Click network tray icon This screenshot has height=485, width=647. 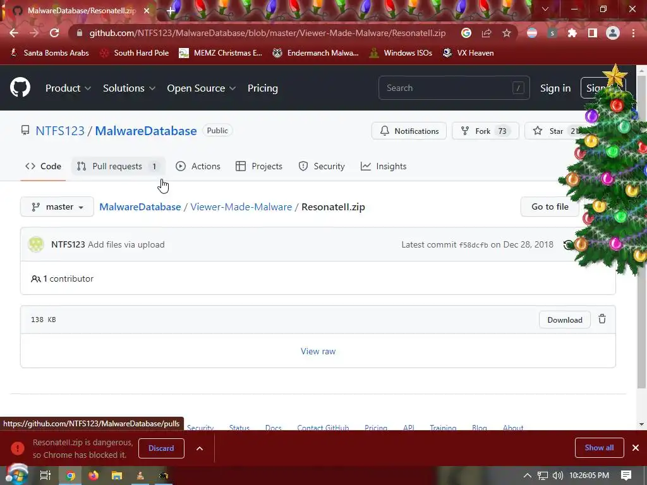pos(543,476)
